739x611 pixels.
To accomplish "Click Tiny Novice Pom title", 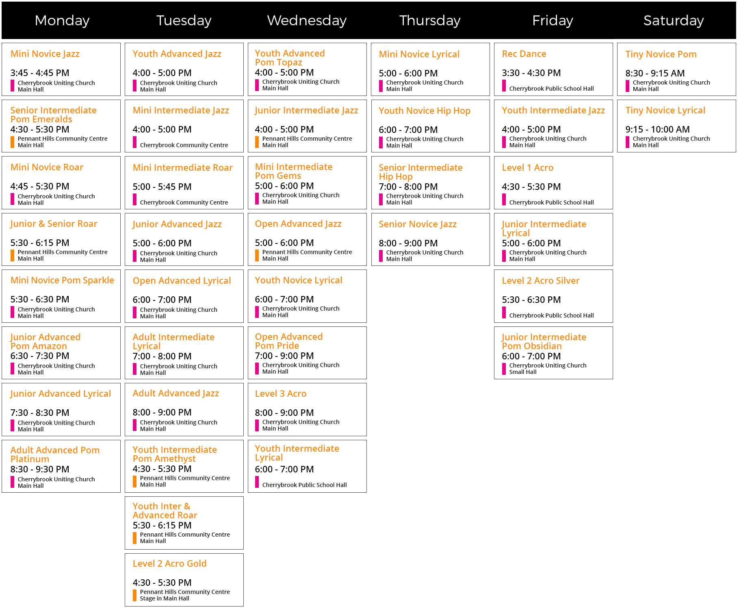I will click(x=661, y=54).
